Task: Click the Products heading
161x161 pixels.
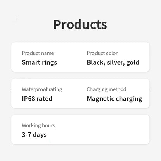Action: 80,24
